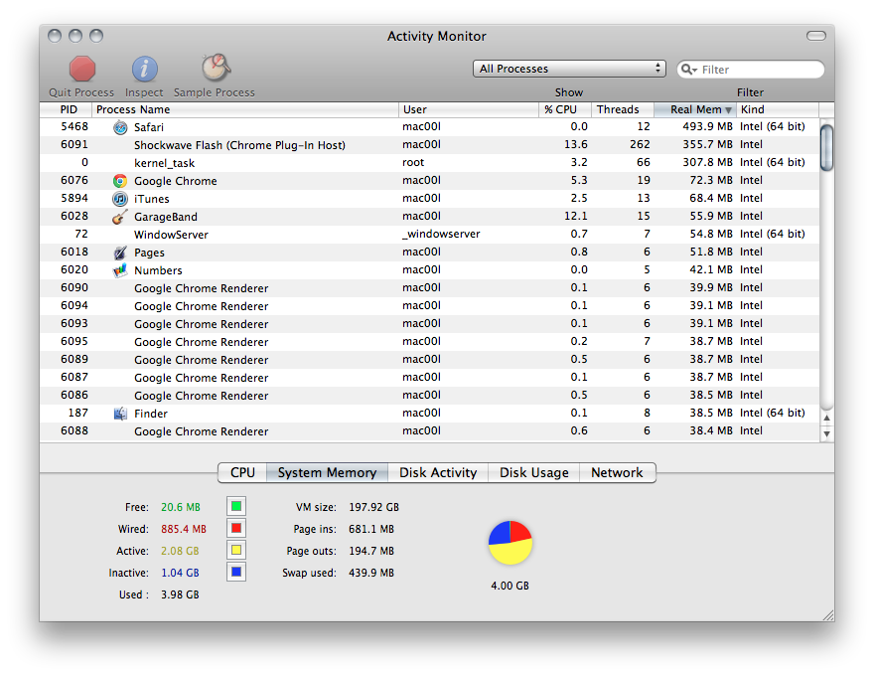Select the Shockwave Flash (Chrome Plug-In Host) process

(x=429, y=145)
